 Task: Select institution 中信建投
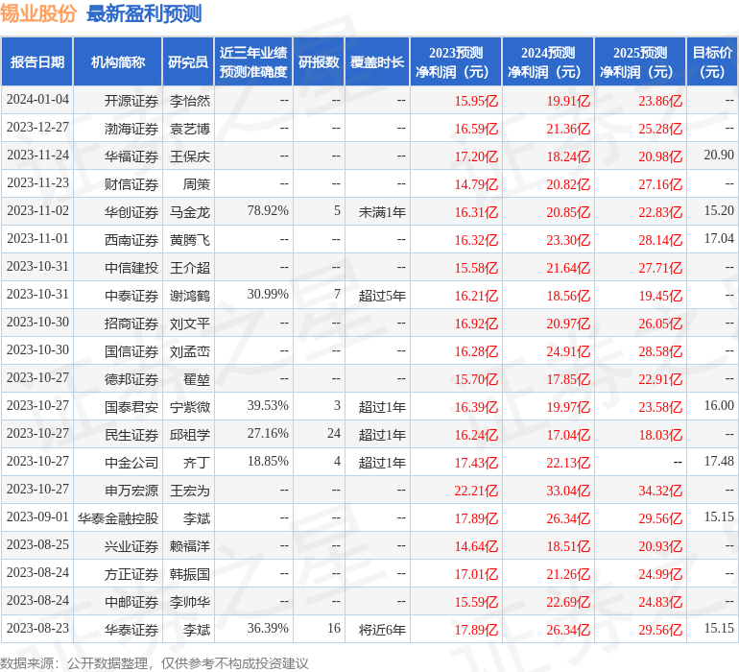tap(131, 268)
